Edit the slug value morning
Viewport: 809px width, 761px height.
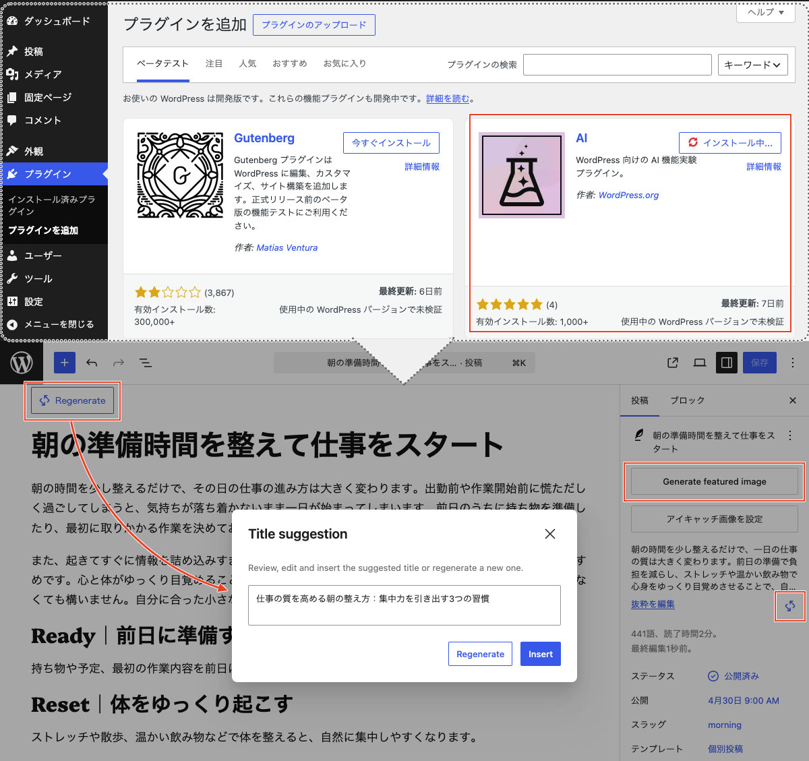pos(725,725)
